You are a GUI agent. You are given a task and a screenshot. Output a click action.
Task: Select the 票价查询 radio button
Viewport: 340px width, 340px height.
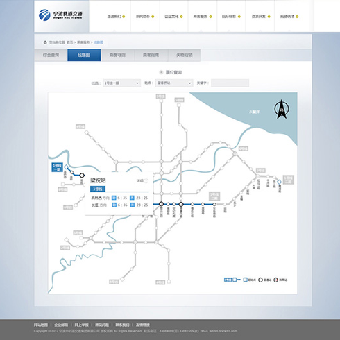(161, 72)
